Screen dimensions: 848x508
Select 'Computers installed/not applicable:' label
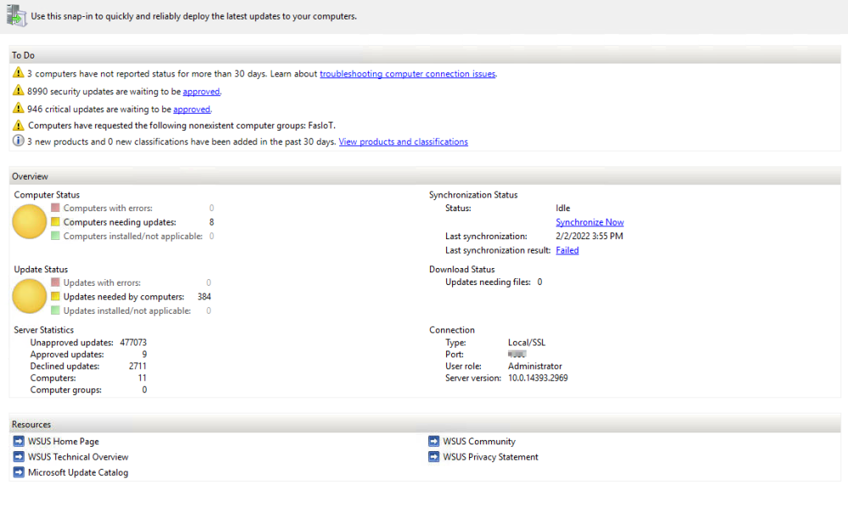pyautogui.click(x=132, y=236)
